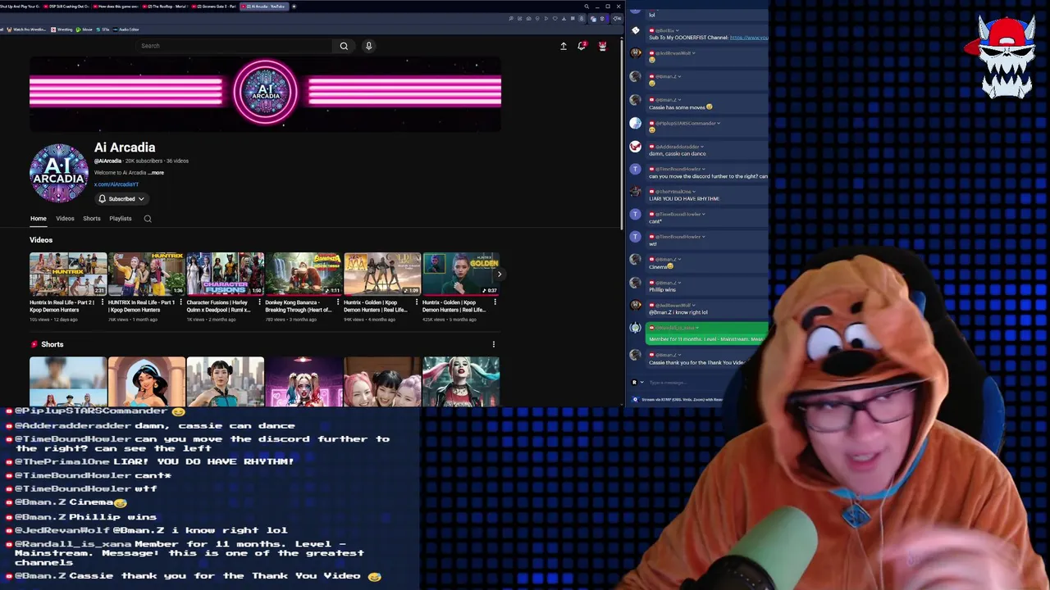Screen dimensions: 1050x590
Task: Click Adderadderadder avatar in chat panel
Action: click(x=635, y=146)
